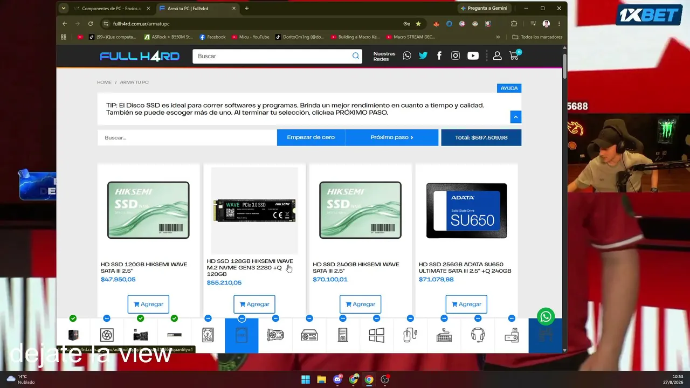Open the Chrome three-dot menu
Image resolution: width=690 pixels, height=388 pixels.
point(559,24)
